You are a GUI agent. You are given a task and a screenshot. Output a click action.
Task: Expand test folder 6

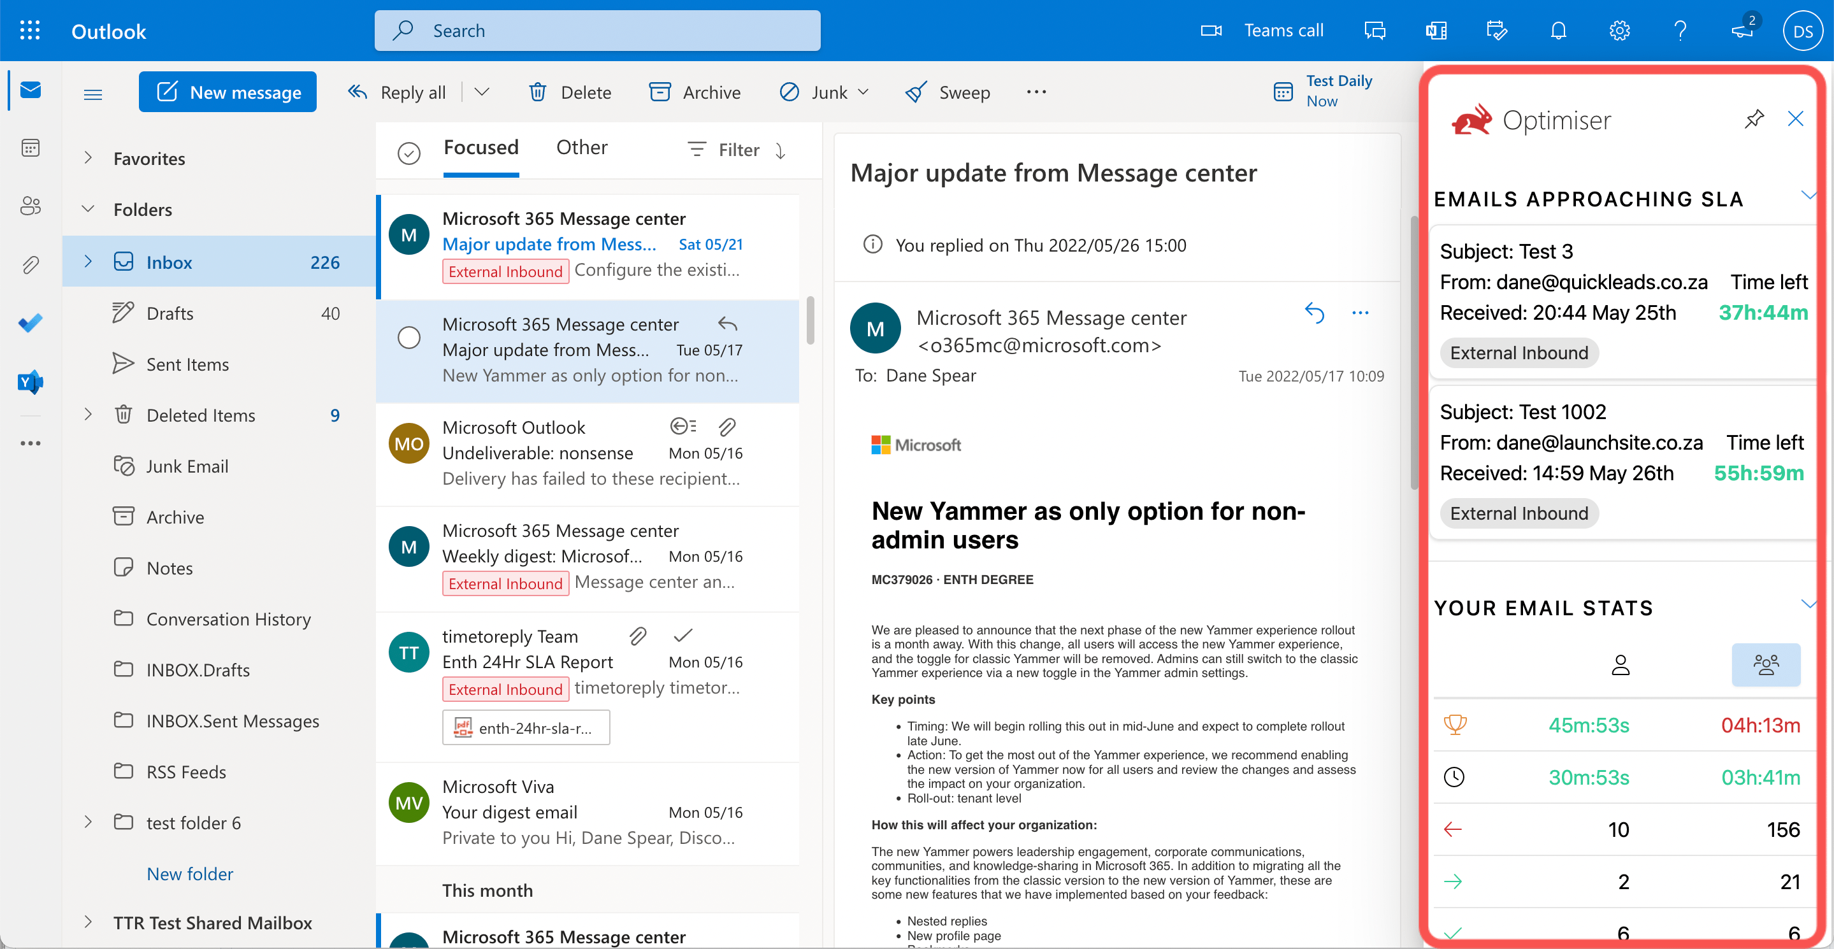(x=89, y=822)
